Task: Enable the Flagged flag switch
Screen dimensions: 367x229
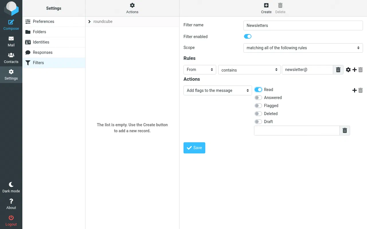Action: tap(258, 106)
